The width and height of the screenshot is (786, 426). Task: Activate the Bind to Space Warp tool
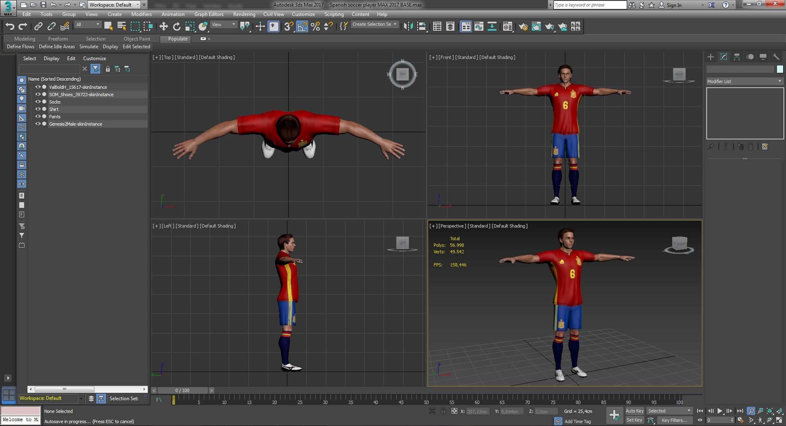[x=65, y=27]
